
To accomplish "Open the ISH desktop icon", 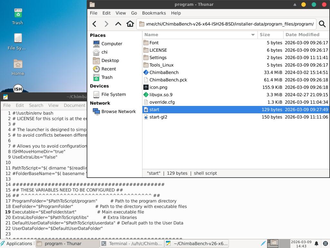I will click(x=18, y=88).
